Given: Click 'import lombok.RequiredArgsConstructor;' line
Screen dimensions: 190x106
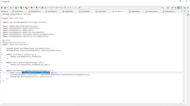Looking at the screenshot, I should click(x=21, y=26).
